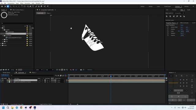Open the viewer resolution dropdown showing Full

pyautogui.click(x=50, y=70)
